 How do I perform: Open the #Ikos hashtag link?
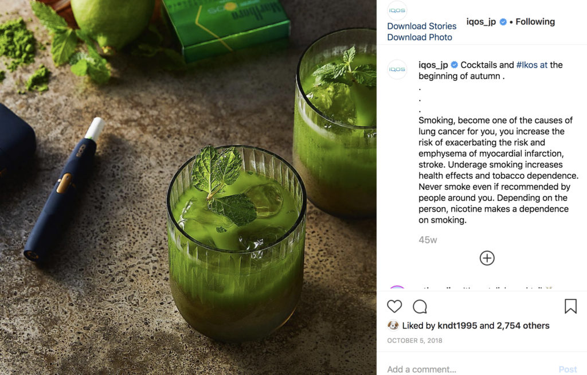pos(527,65)
